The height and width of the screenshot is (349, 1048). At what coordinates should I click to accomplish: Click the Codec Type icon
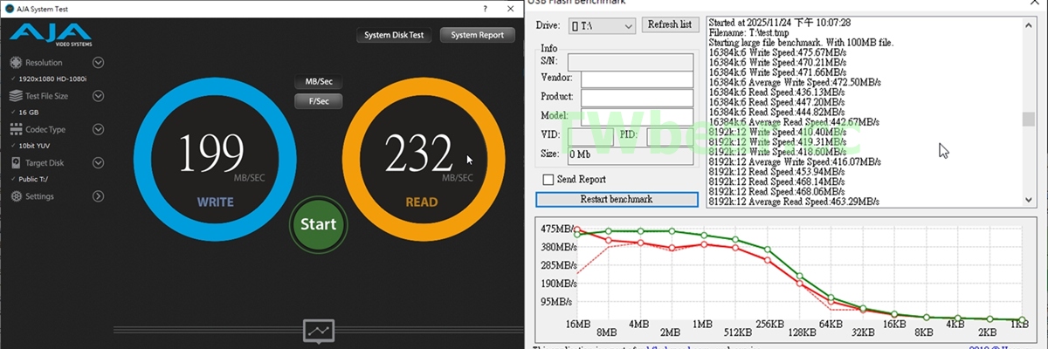pos(16,129)
